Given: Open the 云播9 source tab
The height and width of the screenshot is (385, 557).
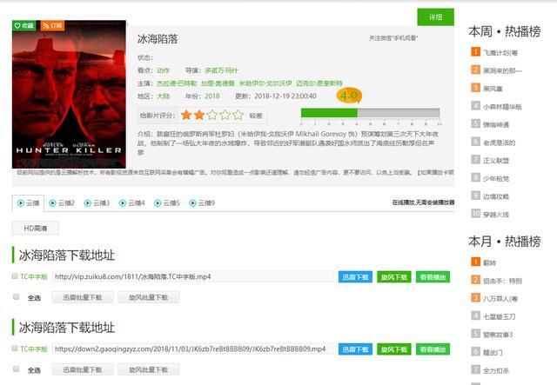Looking at the screenshot, I should [x=202, y=203].
